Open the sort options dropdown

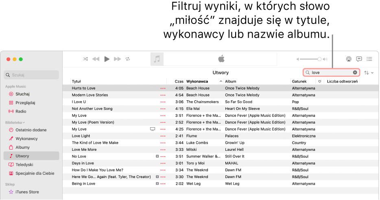[369, 73]
